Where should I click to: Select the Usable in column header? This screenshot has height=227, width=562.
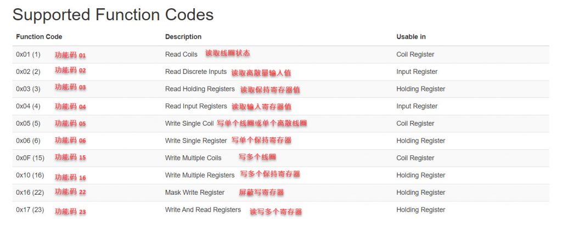tap(411, 37)
